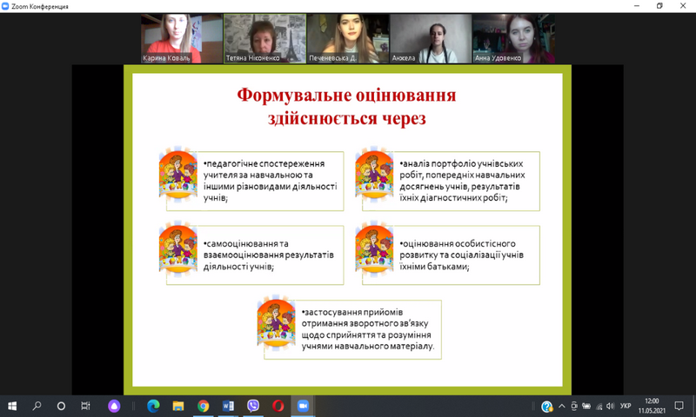
Task: Select Тетяна Ніконенко video thumbnail
Action: (265, 38)
